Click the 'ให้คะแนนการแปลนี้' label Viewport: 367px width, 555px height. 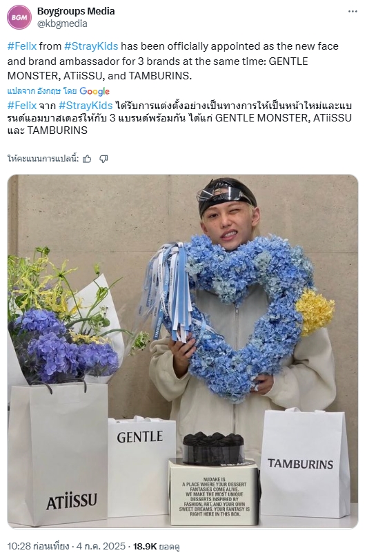43,159
